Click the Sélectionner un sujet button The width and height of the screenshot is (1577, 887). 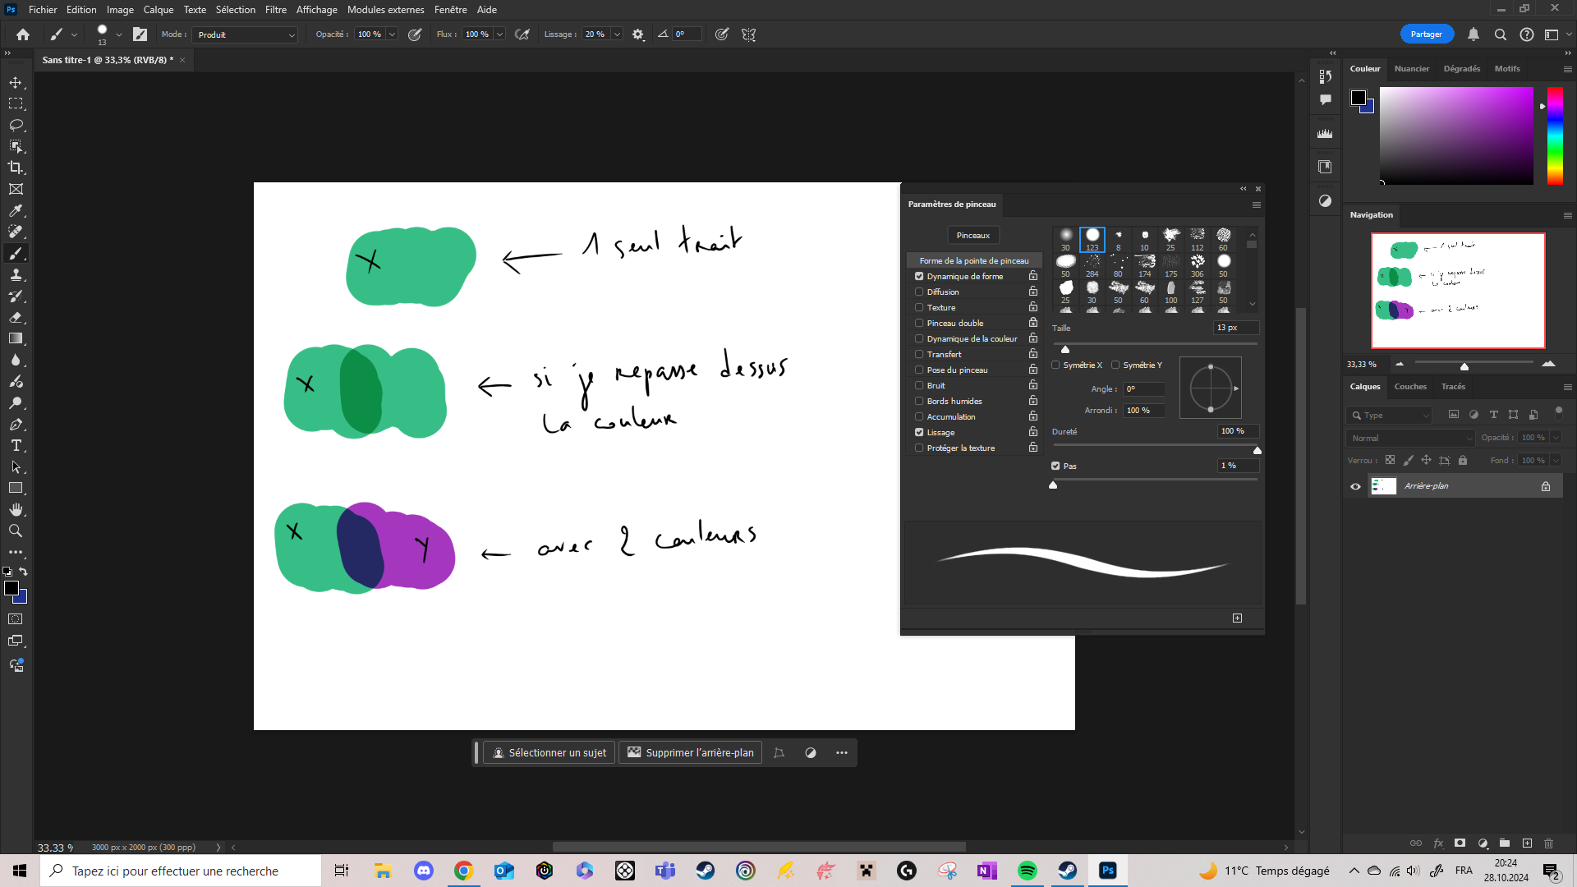549,752
